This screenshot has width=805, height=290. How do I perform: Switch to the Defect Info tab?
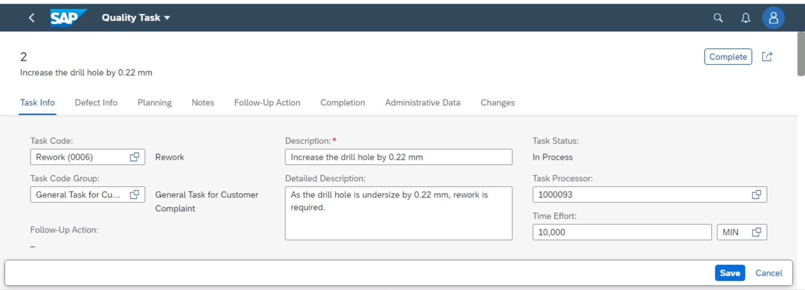pos(96,102)
